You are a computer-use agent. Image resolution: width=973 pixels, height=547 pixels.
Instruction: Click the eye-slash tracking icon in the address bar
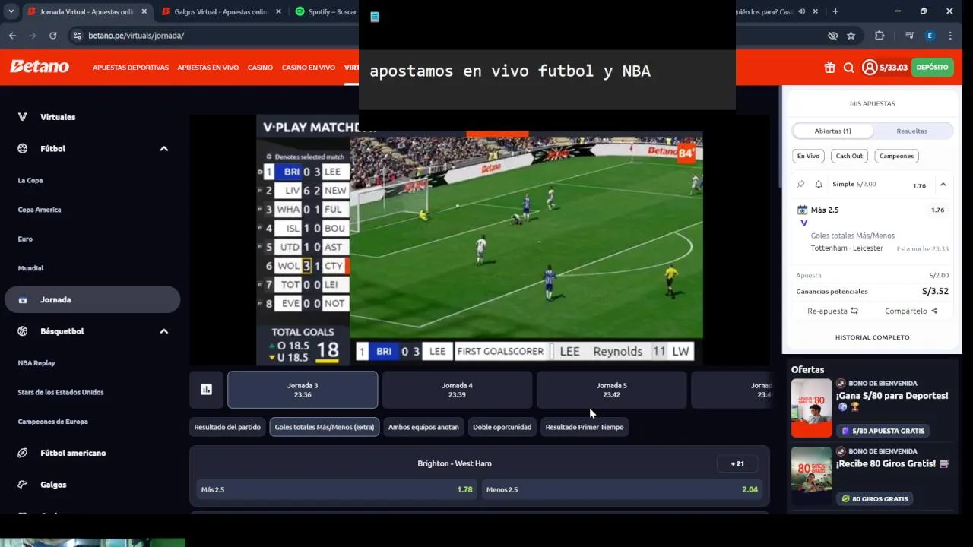tap(832, 36)
